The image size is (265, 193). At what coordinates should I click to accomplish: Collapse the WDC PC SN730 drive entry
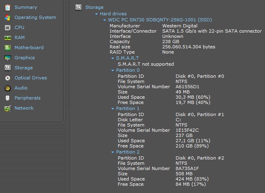(x=105, y=20)
